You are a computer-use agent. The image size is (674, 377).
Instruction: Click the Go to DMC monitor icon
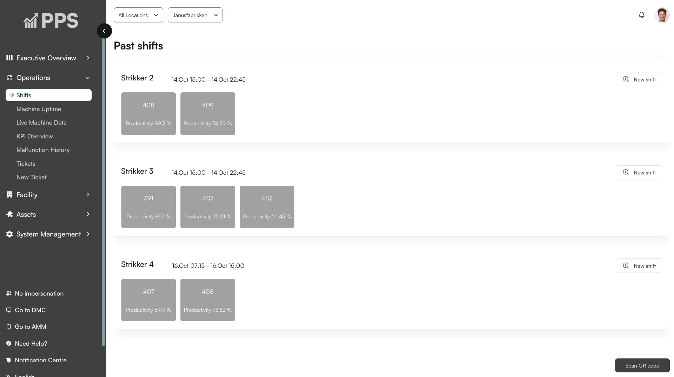(x=9, y=310)
